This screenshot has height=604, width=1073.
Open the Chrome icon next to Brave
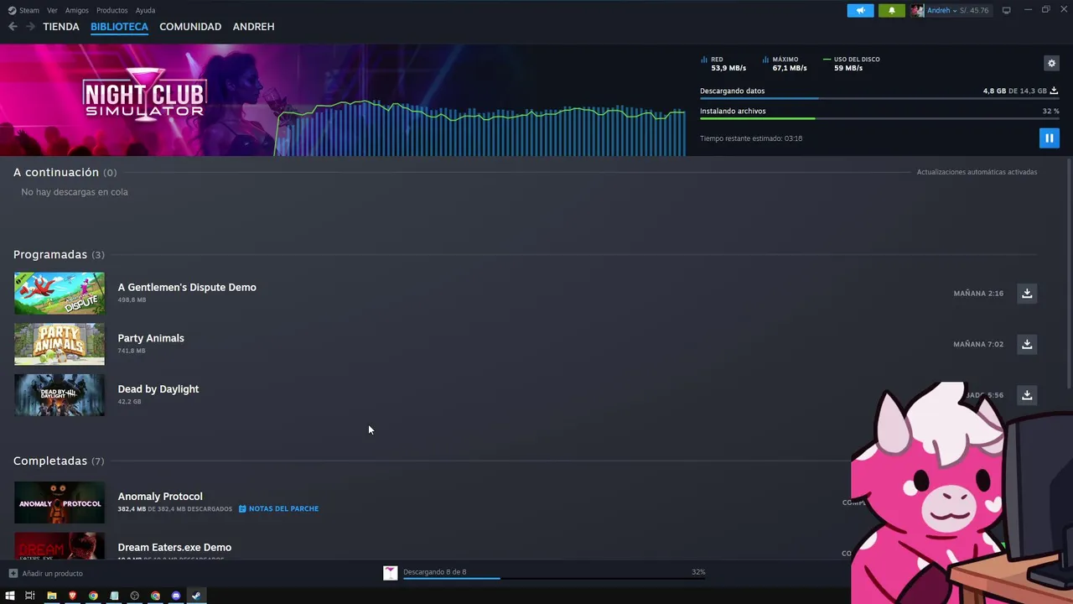[93, 596]
